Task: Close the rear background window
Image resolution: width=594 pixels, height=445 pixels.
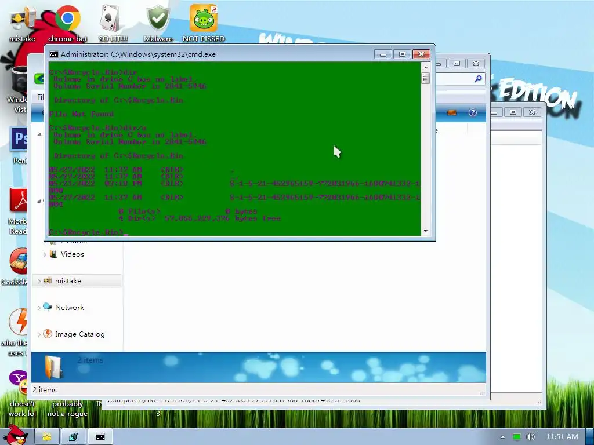Action: [533, 112]
